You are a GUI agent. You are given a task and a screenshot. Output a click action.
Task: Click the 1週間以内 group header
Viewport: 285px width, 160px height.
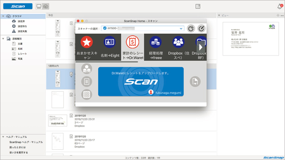[131, 66]
